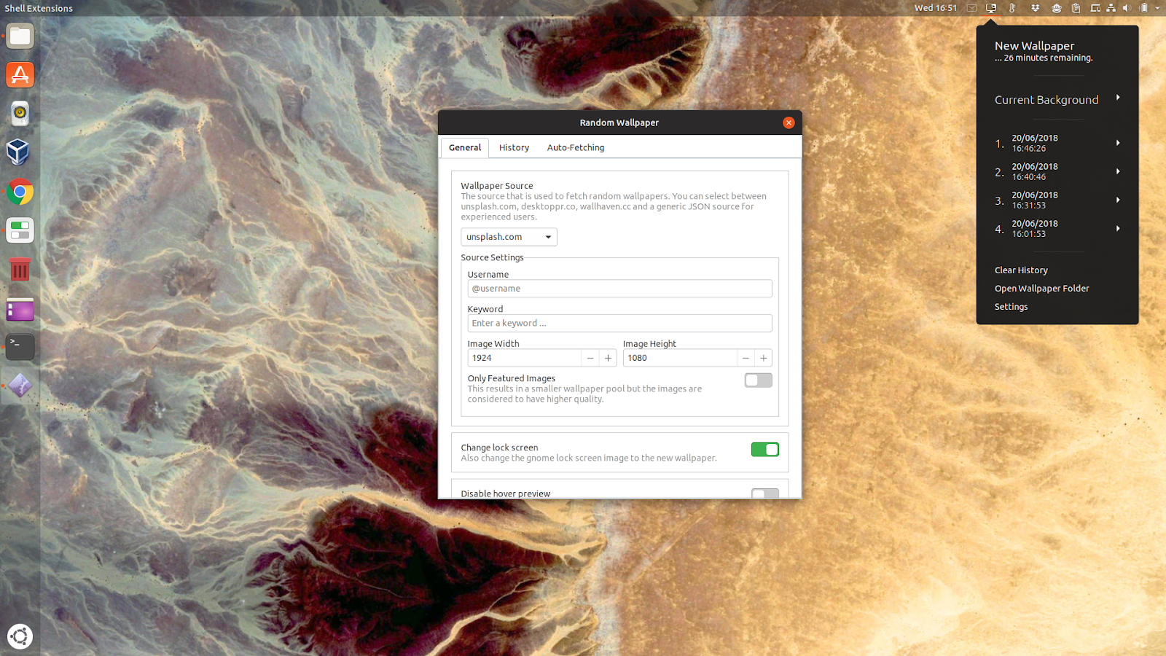Image resolution: width=1166 pixels, height=656 pixels.
Task: Open Google Chrome from the dock
Action: pyautogui.click(x=20, y=192)
